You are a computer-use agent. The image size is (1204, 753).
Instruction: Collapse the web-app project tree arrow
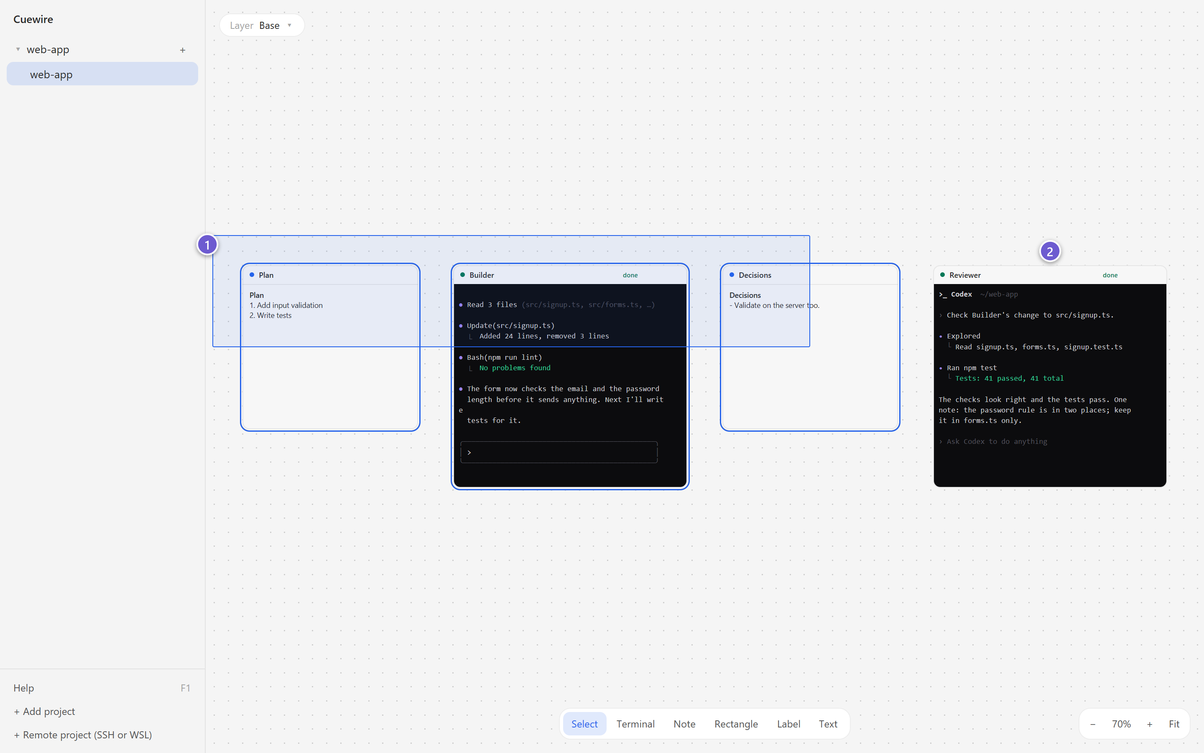tap(18, 49)
